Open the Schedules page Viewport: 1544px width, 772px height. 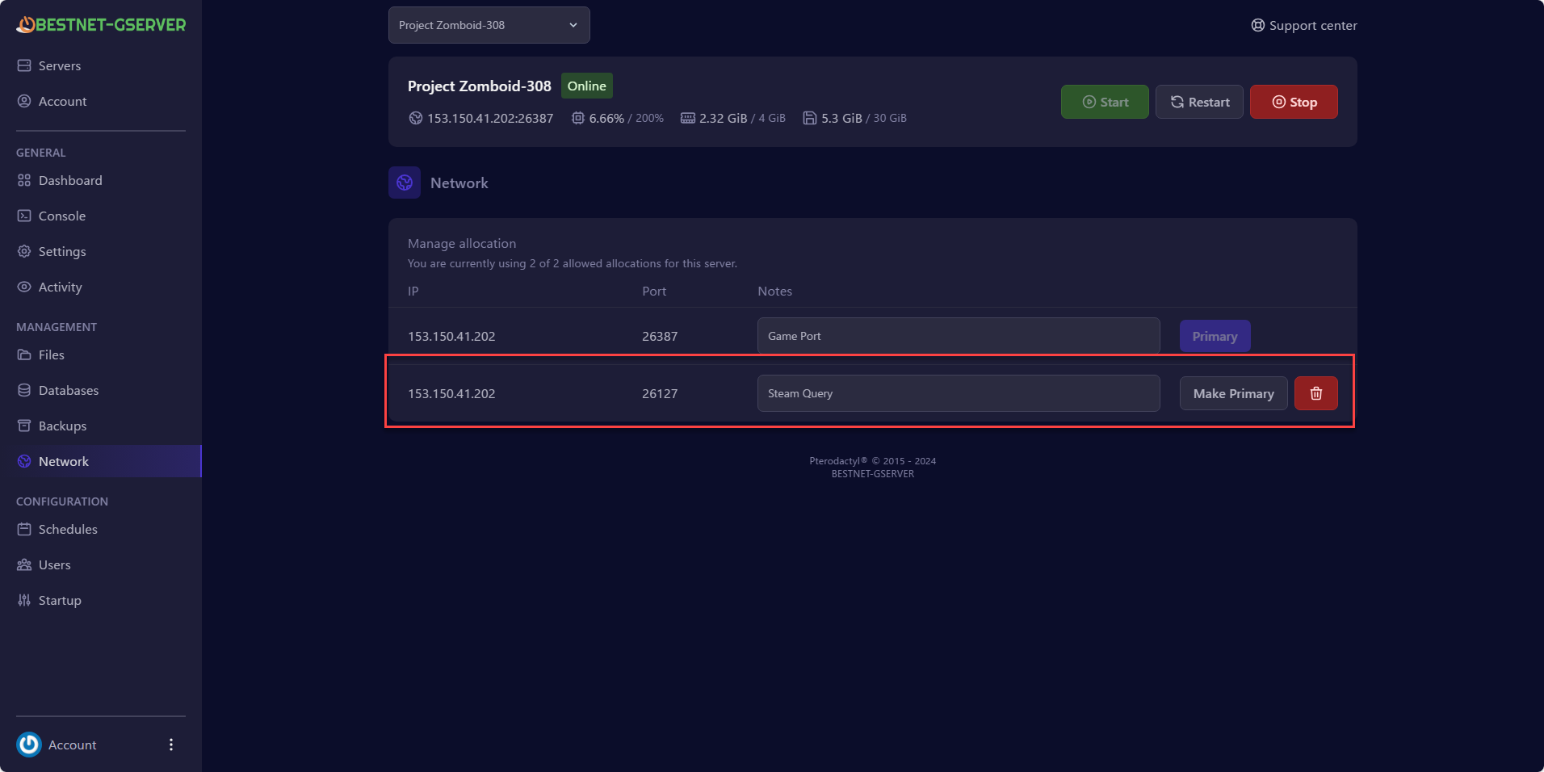point(68,529)
